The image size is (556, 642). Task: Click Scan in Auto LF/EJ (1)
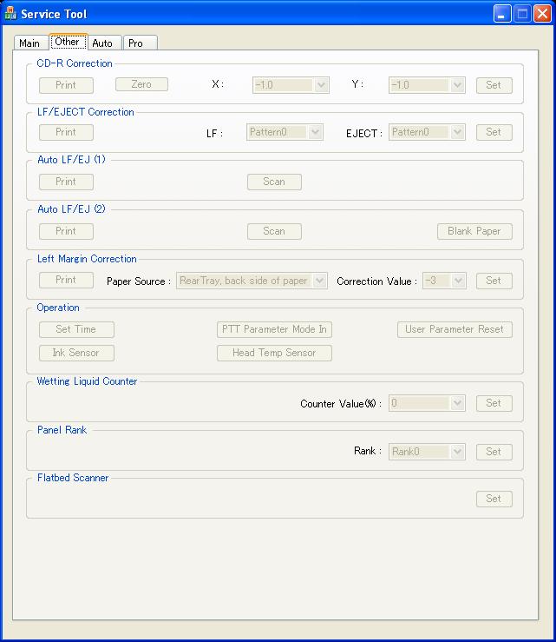[274, 182]
